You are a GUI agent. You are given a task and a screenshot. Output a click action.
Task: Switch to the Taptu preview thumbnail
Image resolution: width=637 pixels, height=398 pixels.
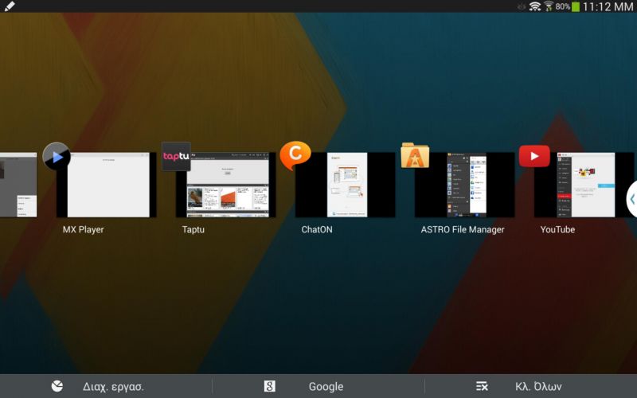pyautogui.click(x=226, y=185)
